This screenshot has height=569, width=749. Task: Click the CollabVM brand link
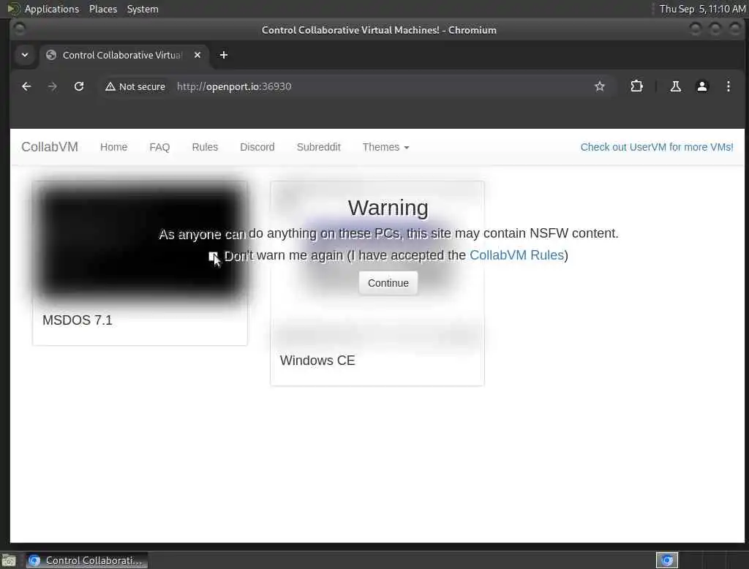(x=50, y=147)
